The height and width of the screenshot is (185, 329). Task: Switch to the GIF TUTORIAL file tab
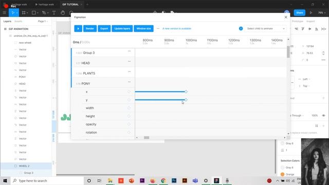click(x=70, y=5)
